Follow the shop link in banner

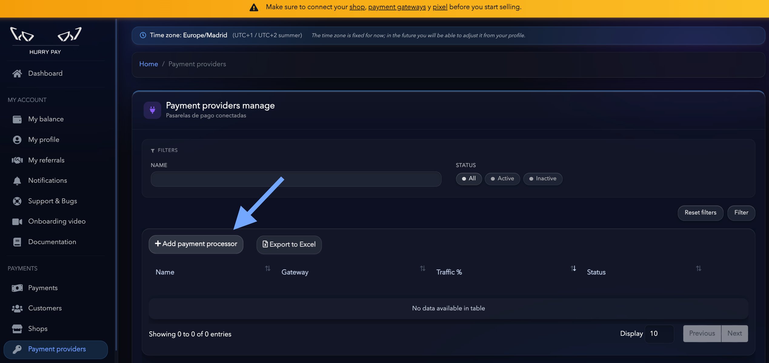pos(357,7)
